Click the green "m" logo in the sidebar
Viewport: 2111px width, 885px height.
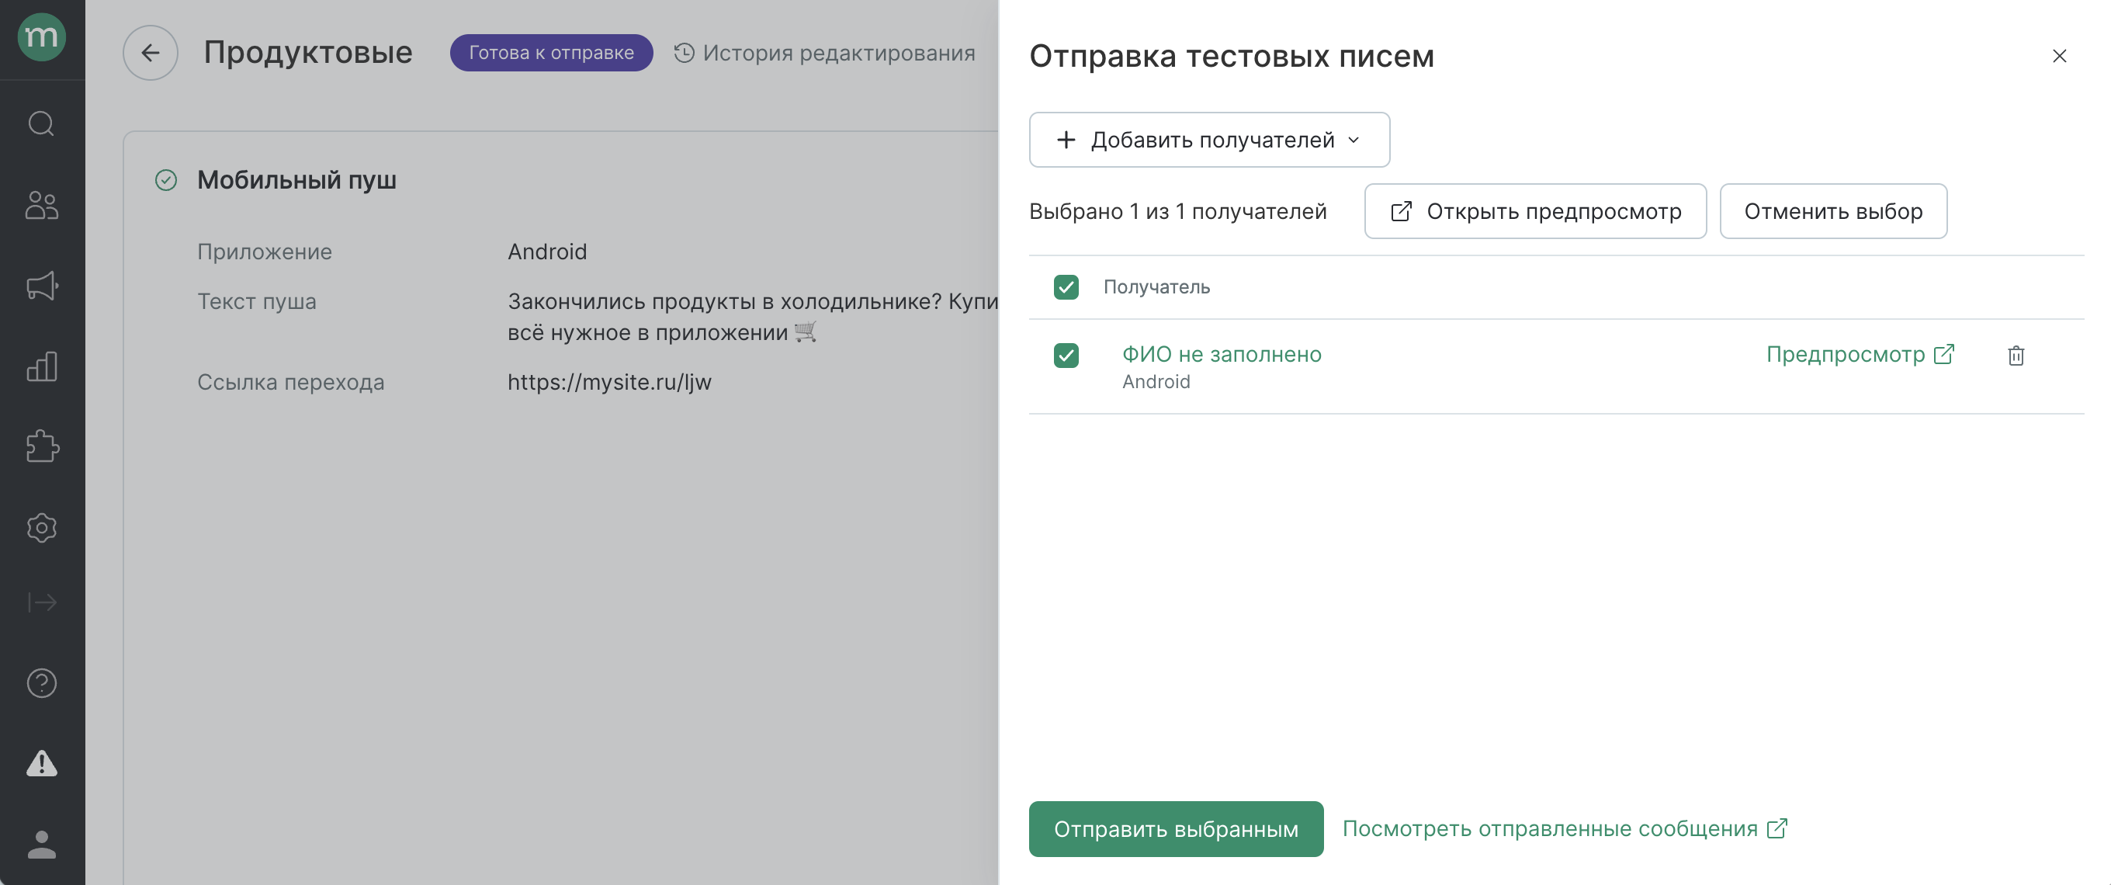tap(42, 37)
